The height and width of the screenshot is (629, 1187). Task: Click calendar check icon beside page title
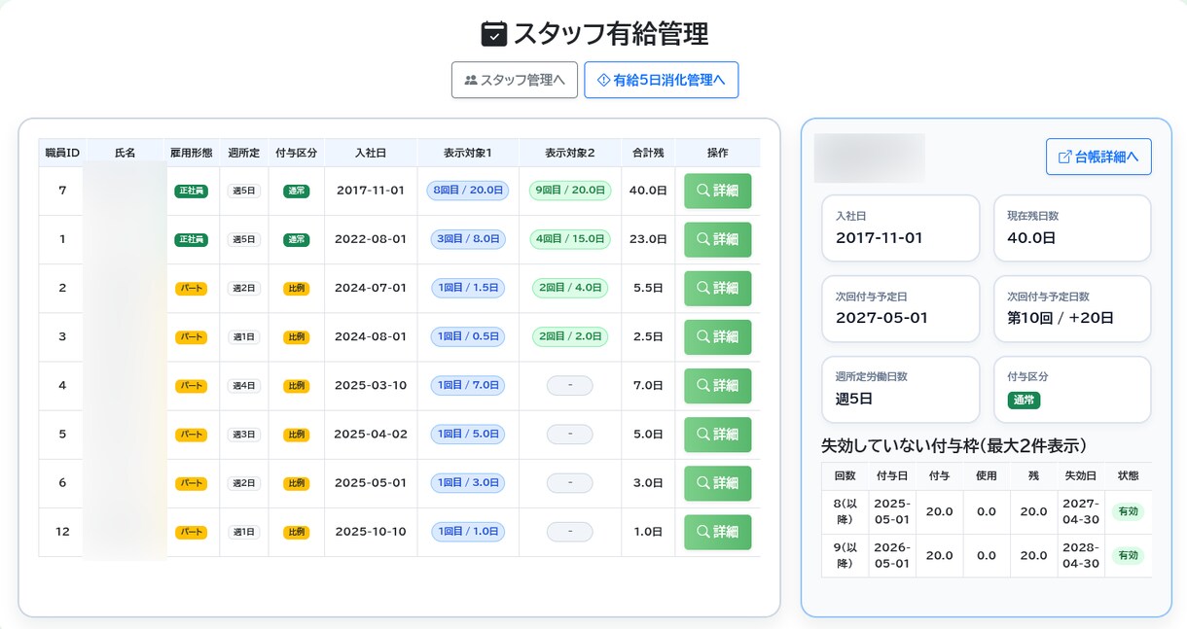pos(494,34)
